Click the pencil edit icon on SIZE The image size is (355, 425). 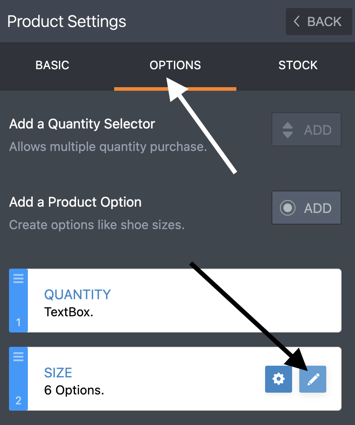[313, 379]
